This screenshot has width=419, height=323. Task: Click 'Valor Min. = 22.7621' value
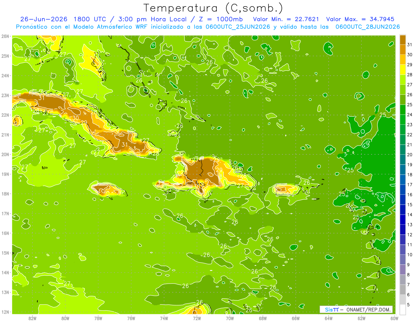pos(286,19)
